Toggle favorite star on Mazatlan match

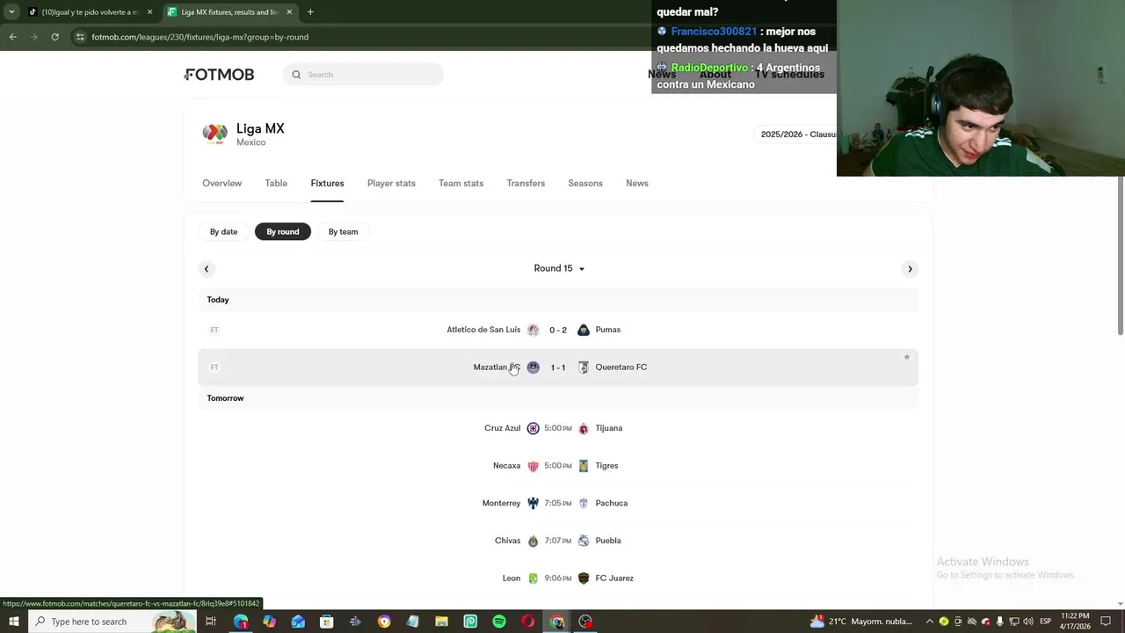(x=907, y=358)
